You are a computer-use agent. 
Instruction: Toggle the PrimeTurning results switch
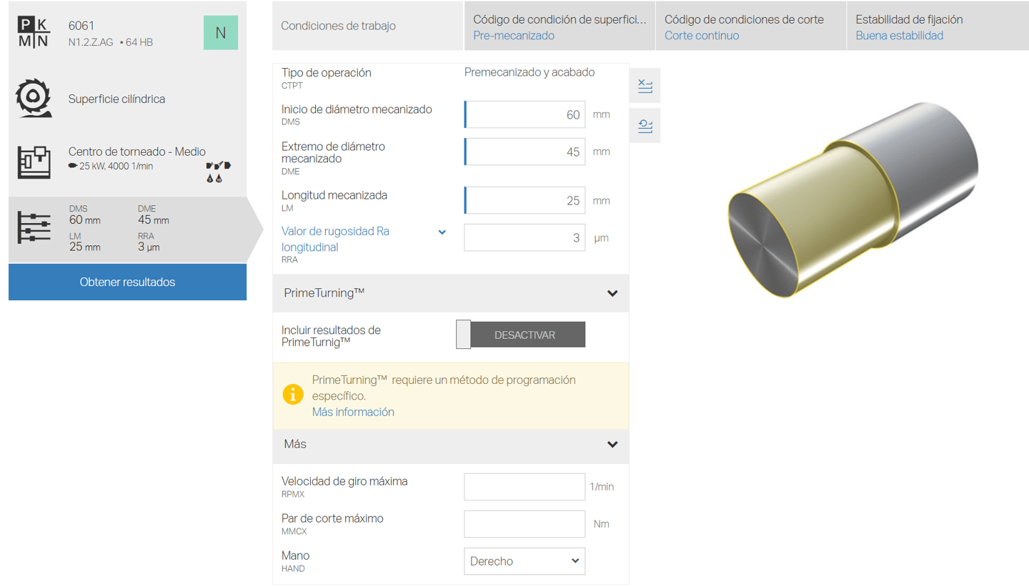click(x=520, y=335)
